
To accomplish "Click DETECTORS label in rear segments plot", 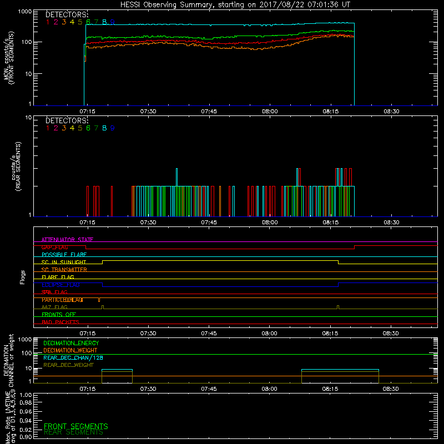I will pyautogui.click(x=67, y=120).
